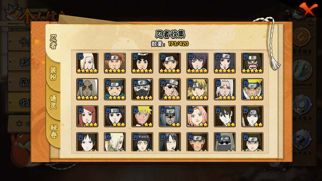Switch to the 装扮 tab

[53, 73]
